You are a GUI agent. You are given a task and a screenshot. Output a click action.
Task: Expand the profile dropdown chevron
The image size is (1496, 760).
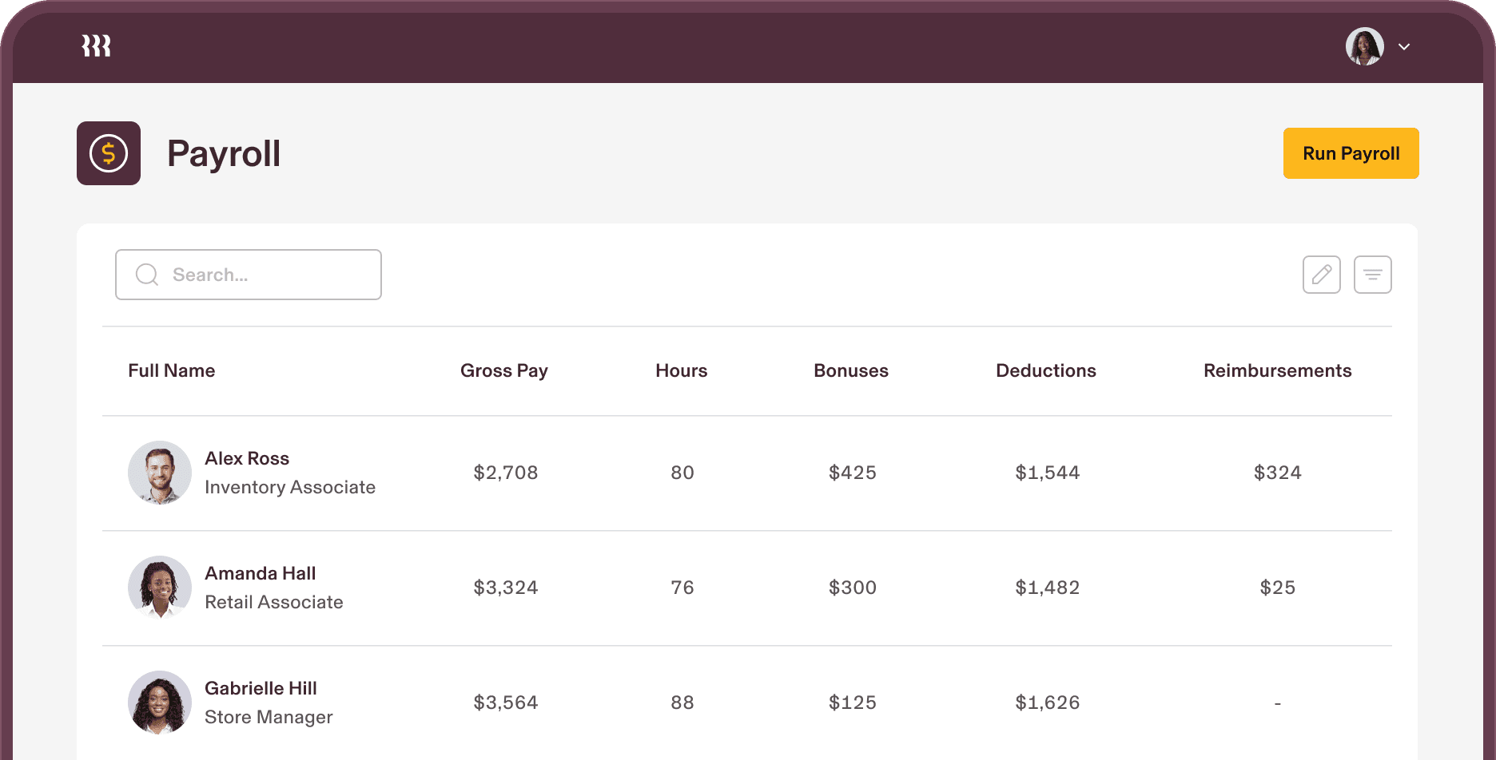tap(1404, 47)
